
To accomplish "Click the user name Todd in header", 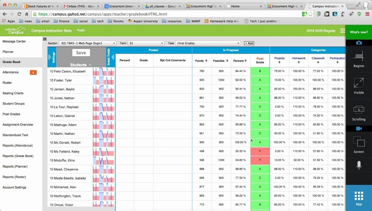I will point(80,30).
